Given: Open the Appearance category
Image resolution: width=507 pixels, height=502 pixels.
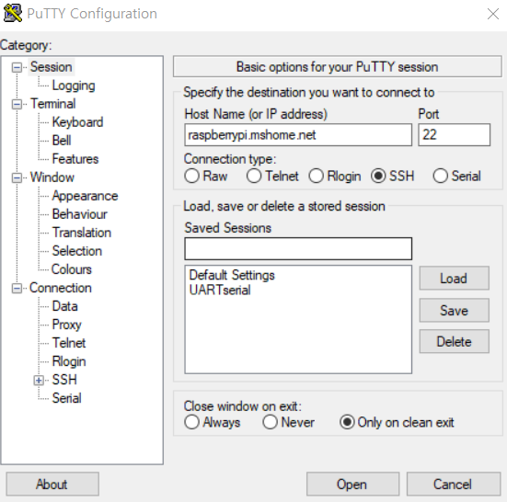Looking at the screenshot, I should click(85, 196).
